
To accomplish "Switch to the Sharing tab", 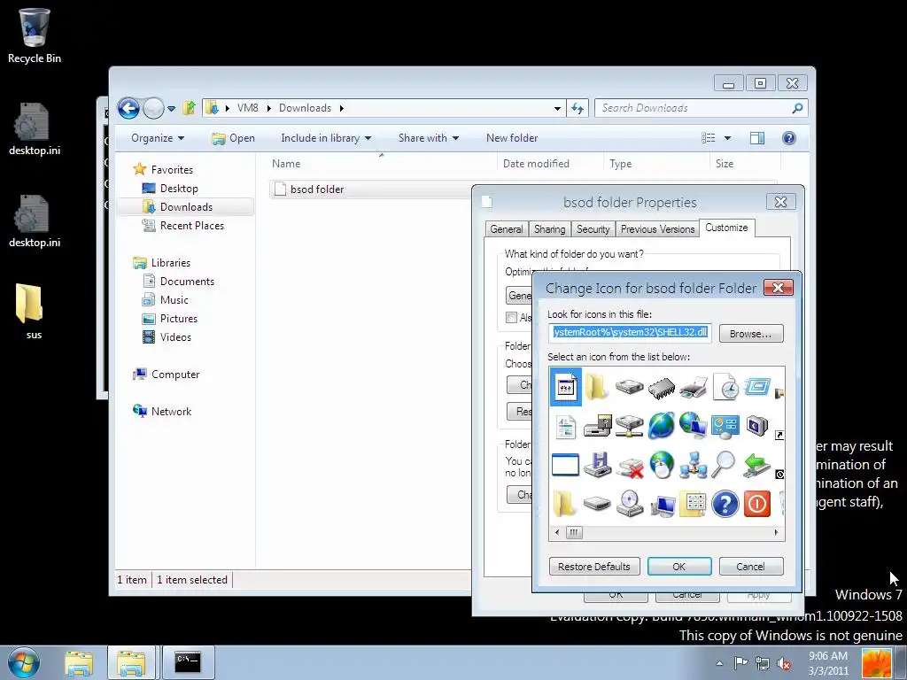I will pos(549,229).
